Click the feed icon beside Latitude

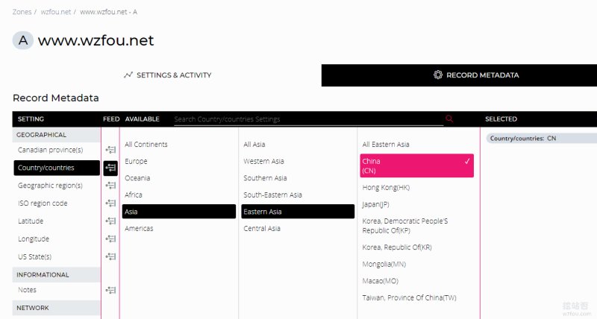pos(110,221)
